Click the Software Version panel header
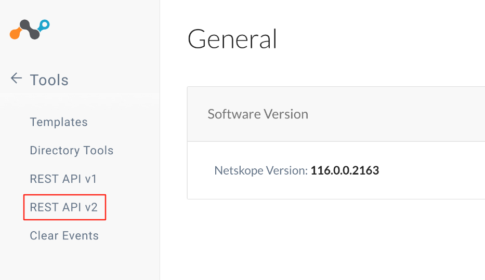 point(336,114)
